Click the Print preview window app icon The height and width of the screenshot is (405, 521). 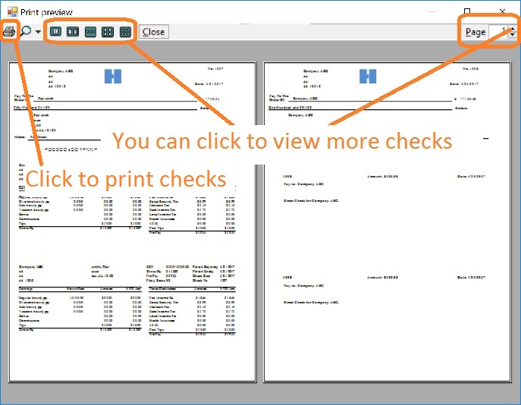[x=11, y=11]
